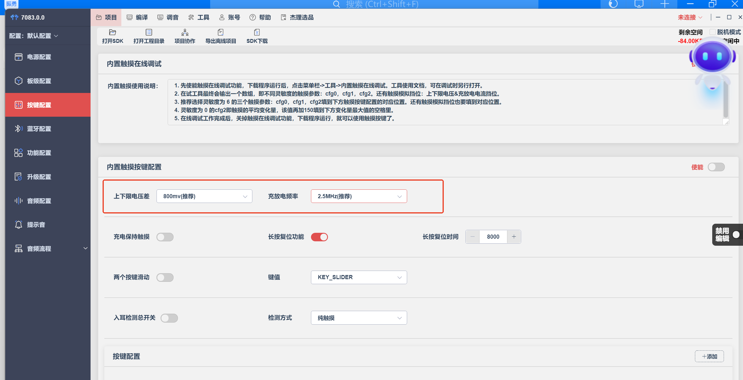Open 音频配置 in the sidebar
Viewport: 743px width, 380px height.
click(48, 201)
